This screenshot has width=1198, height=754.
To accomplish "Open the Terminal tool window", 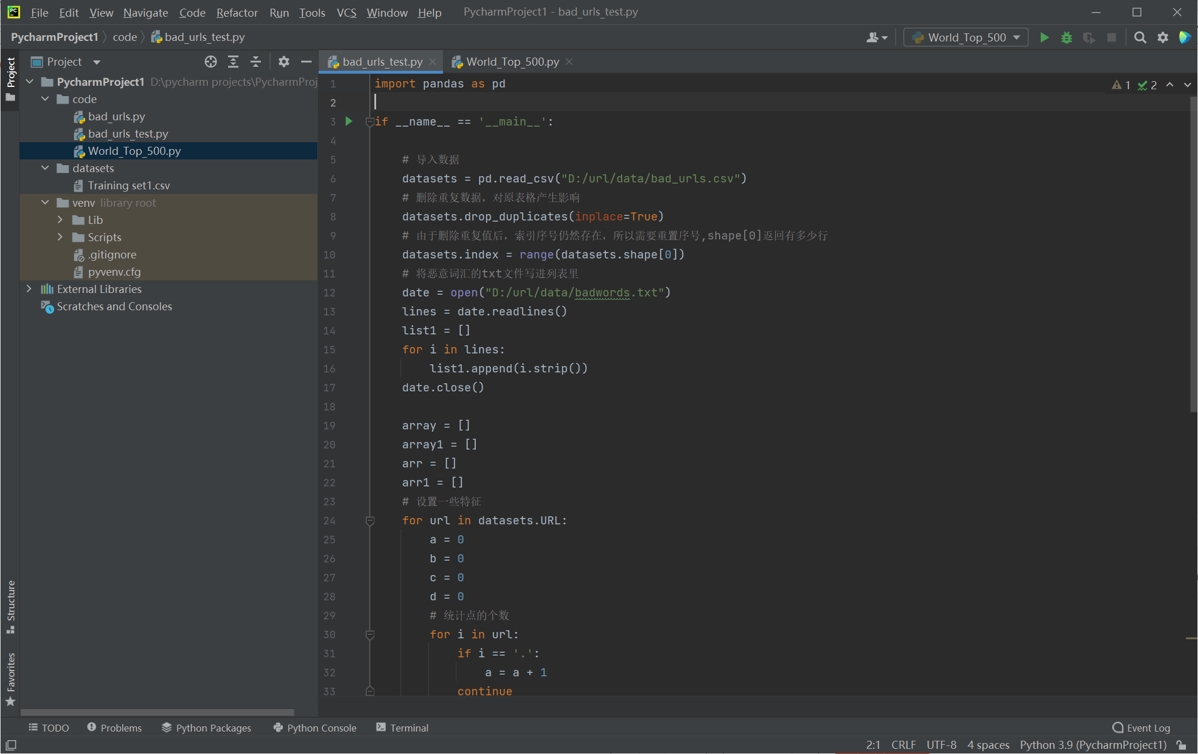I will pyautogui.click(x=402, y=728).
